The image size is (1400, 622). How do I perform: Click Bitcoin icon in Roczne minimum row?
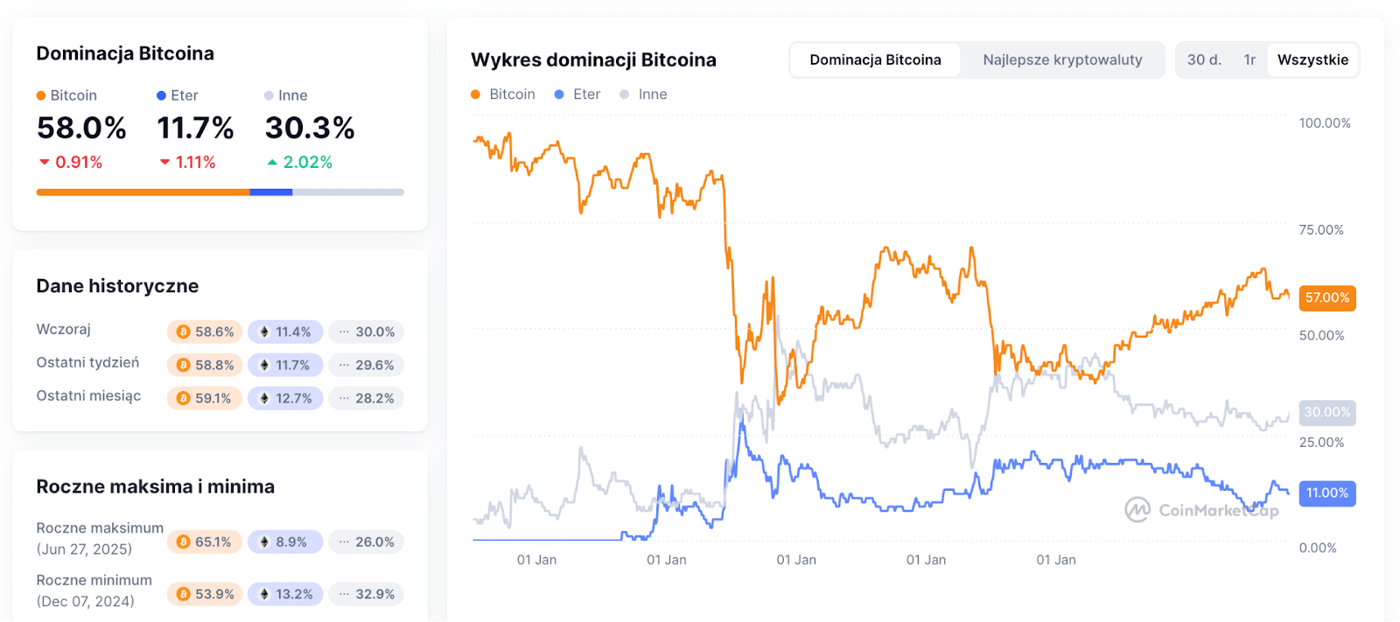[x=183, y=595]
